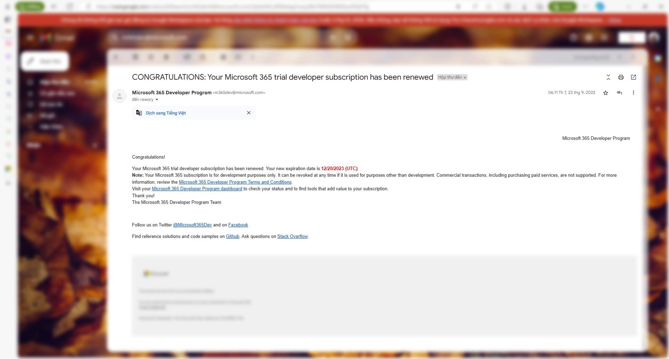Open the Stack Overflow link
Image resolution: width=669 pixels, height=359 pixels.
pos(292,237)
